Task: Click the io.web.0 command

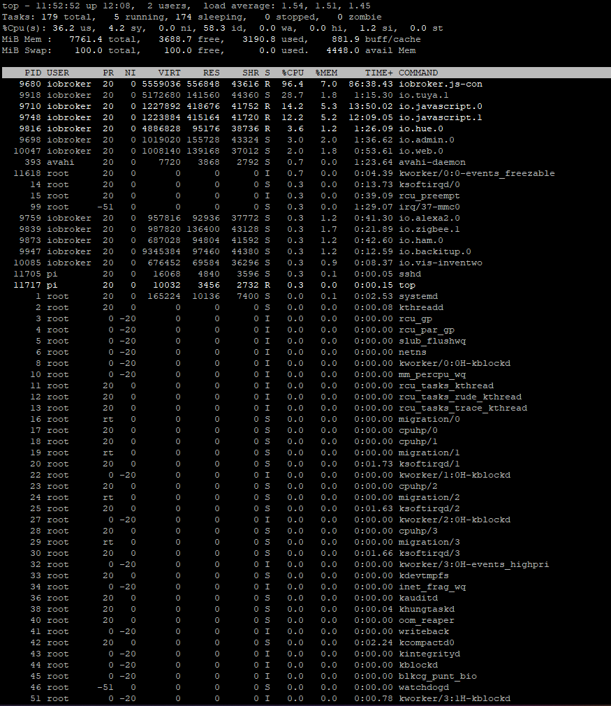Action: 421,152
